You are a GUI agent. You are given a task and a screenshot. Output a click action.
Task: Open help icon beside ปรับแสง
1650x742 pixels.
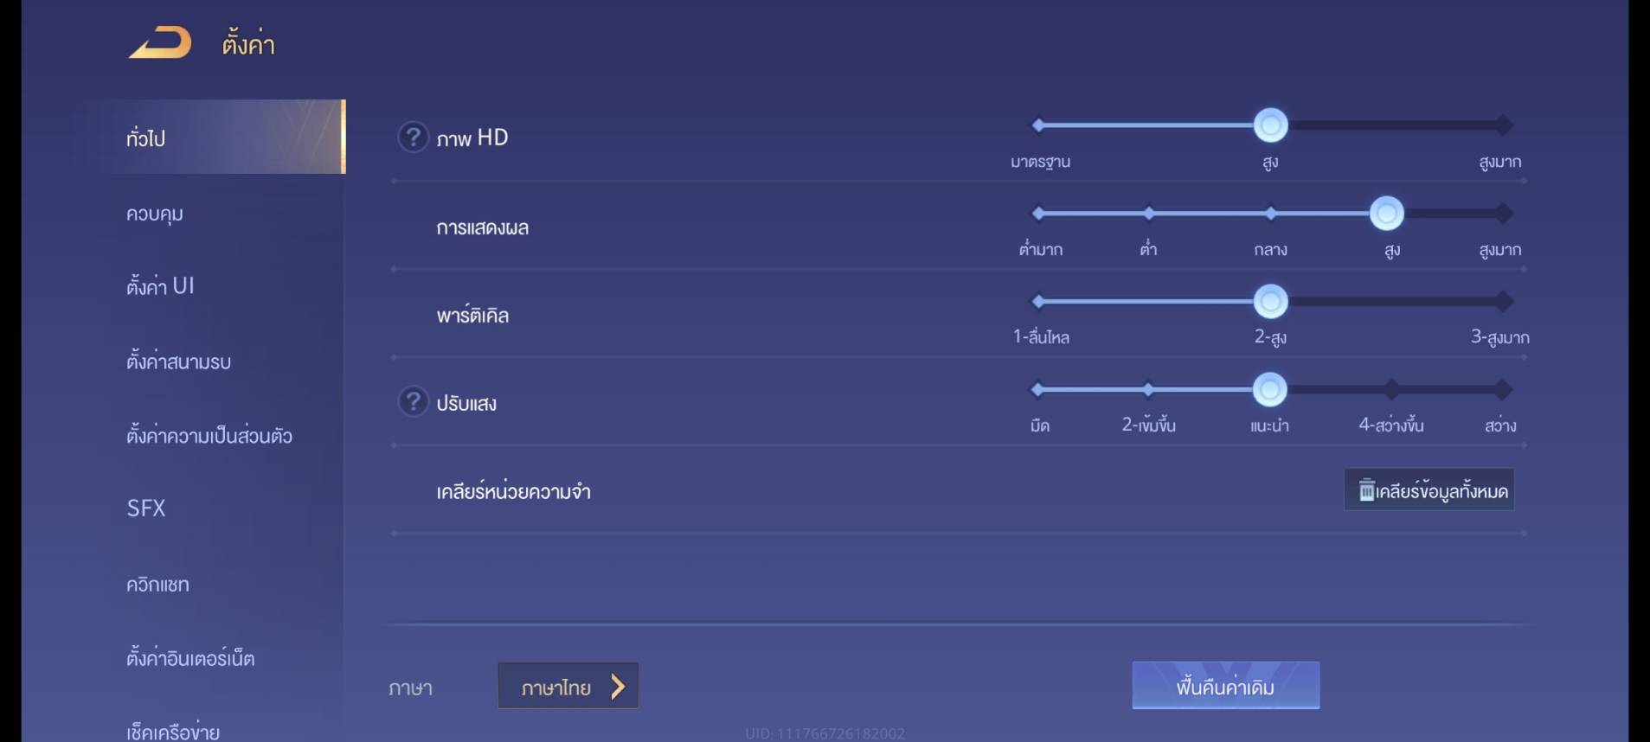[413, 401]
